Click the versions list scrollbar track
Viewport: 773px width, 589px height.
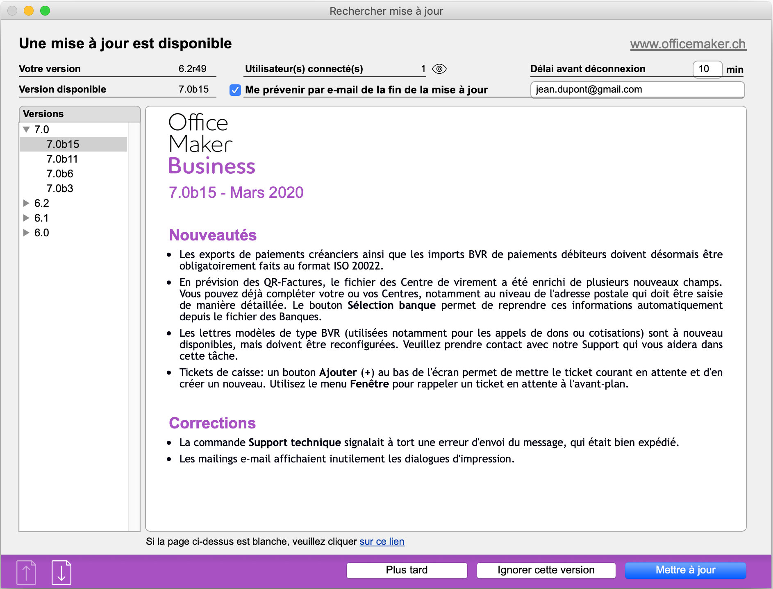click(x=134, y=326)
